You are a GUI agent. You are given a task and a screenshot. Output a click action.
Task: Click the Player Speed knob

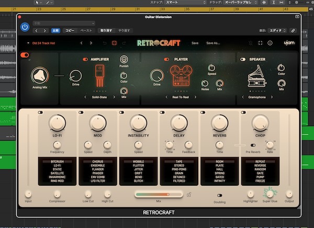coord(211,68)
